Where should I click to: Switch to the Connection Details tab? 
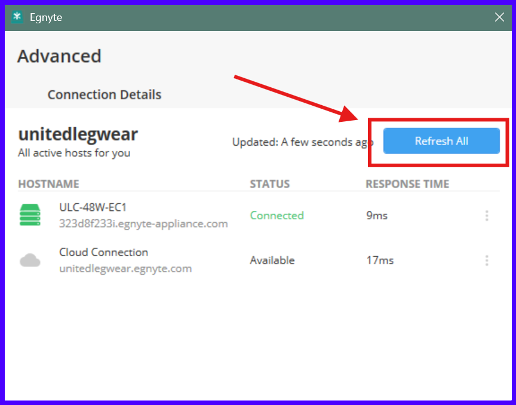[105, 94]
